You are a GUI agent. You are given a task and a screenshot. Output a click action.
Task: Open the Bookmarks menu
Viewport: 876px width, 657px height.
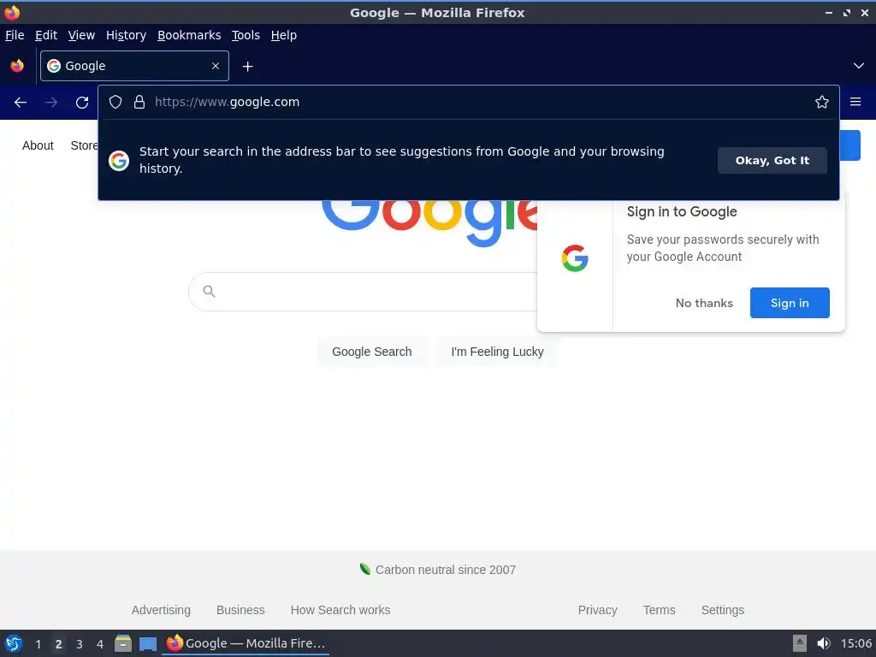189,35
